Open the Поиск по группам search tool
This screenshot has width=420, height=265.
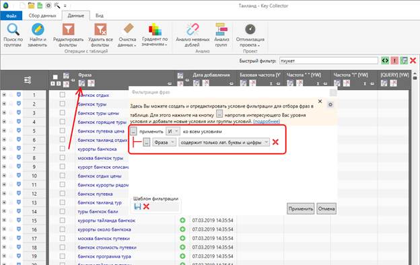(13, 35)
